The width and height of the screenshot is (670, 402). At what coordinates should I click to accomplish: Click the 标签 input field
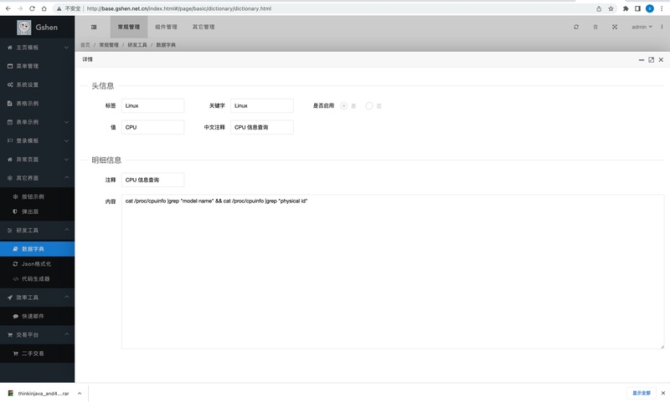tap(152, 105)
